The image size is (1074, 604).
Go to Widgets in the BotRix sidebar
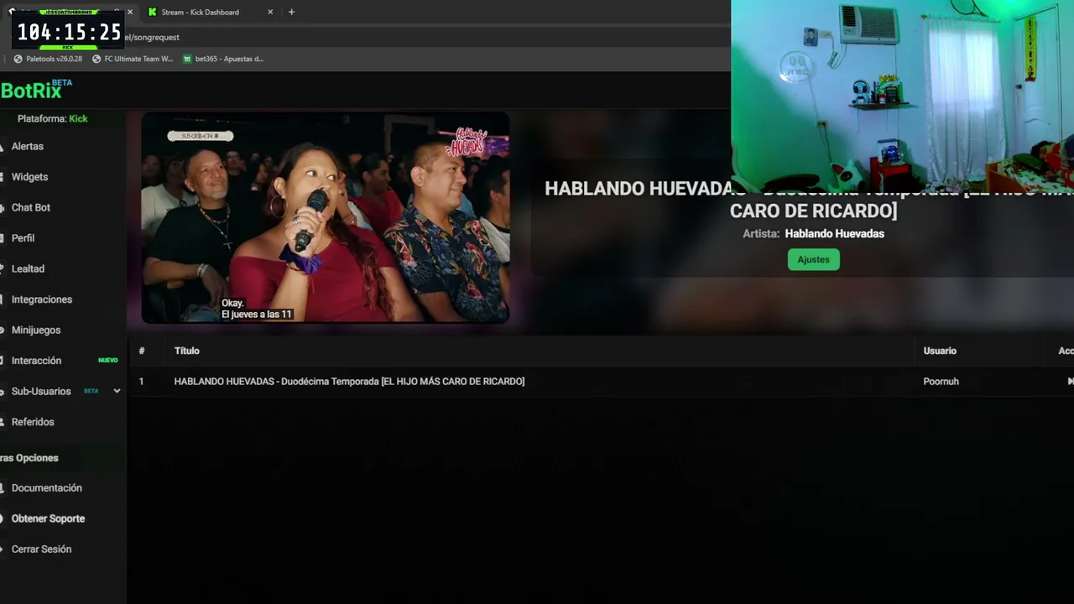(x=29, y=177)
